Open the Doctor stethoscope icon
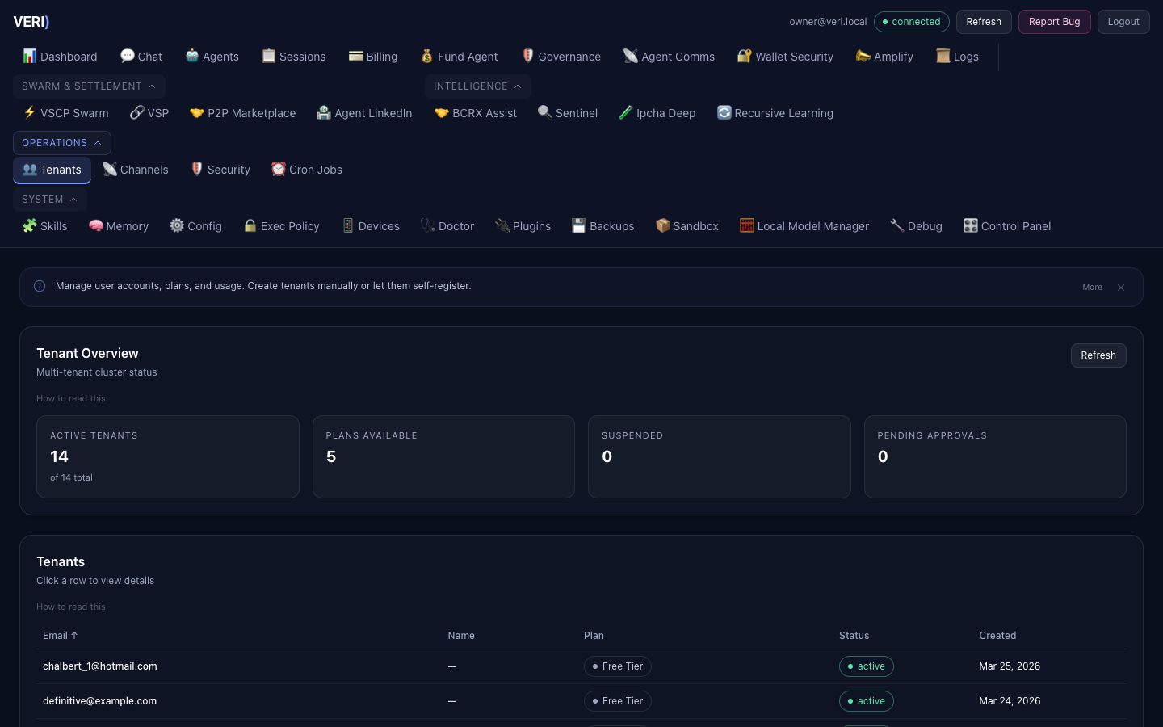The image size is (1163, 727). (x=428, y=226)
